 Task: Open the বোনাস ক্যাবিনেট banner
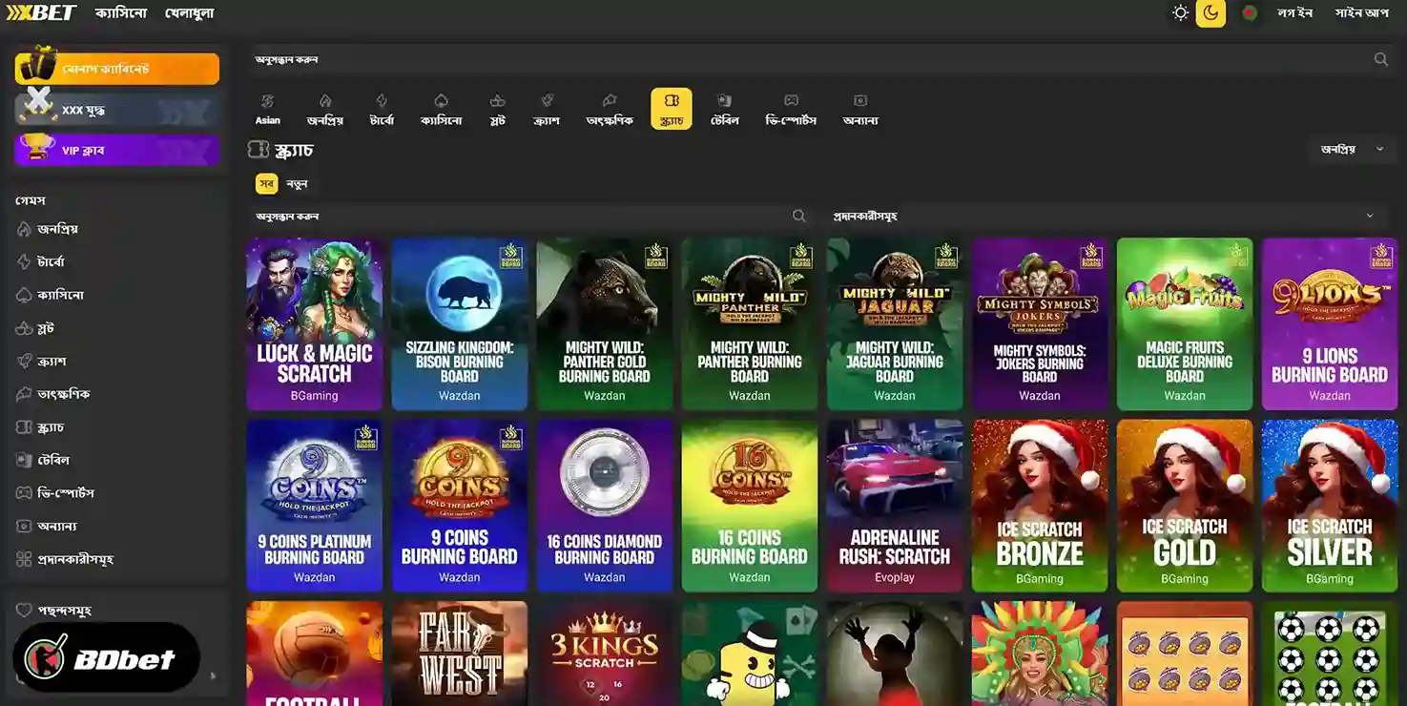point(117,69)
